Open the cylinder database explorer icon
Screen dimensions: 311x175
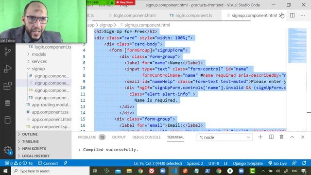click(x=8, y=120)
